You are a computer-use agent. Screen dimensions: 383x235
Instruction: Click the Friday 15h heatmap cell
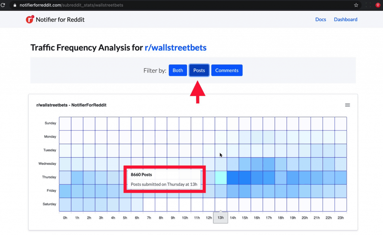(x=245, y=191)
